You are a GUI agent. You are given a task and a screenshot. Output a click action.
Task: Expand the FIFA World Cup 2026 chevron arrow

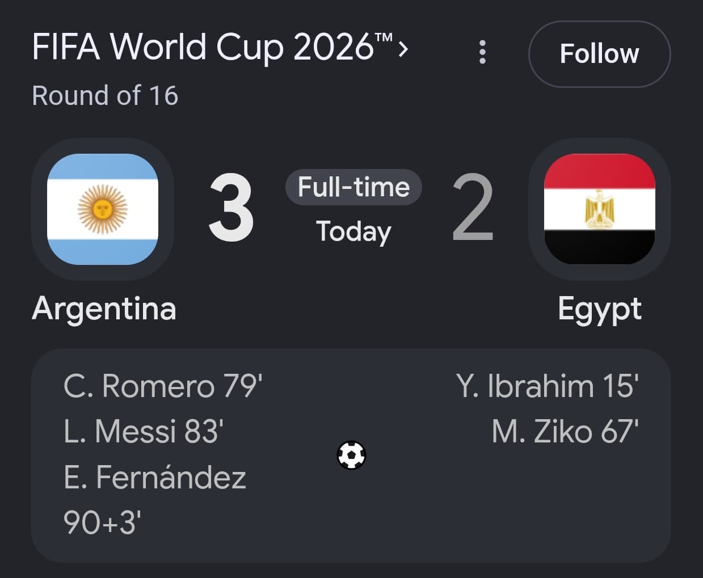pos(403,49)
